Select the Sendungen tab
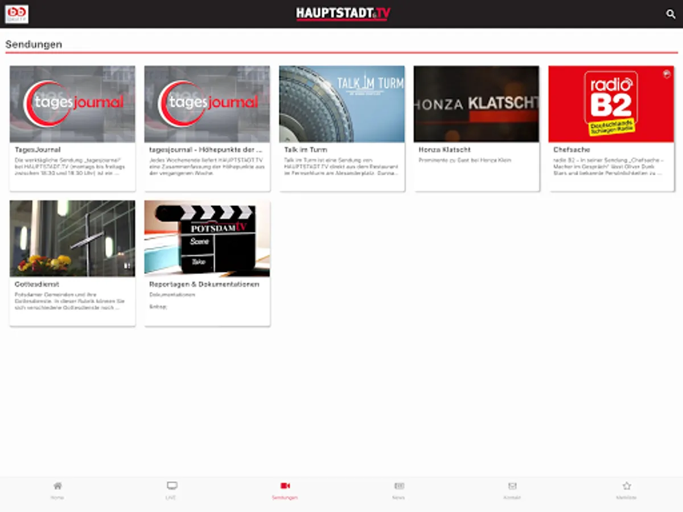 [x=285, y=490]
